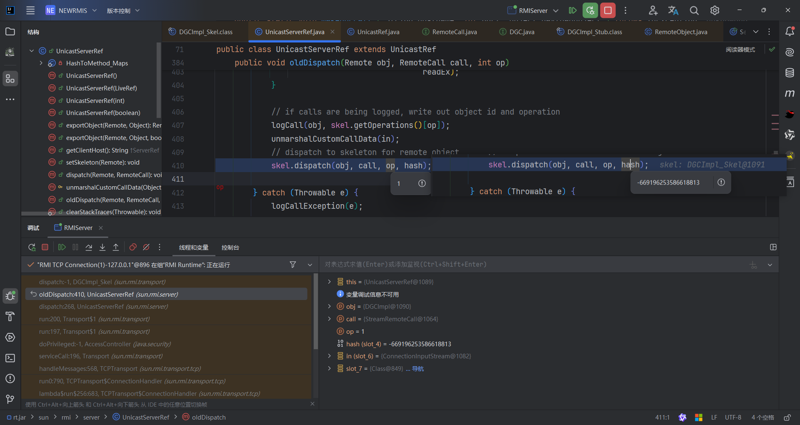Open the Project tool window folder icon
The height and width of the screenshot is (425, 800).
click(10, 32)
